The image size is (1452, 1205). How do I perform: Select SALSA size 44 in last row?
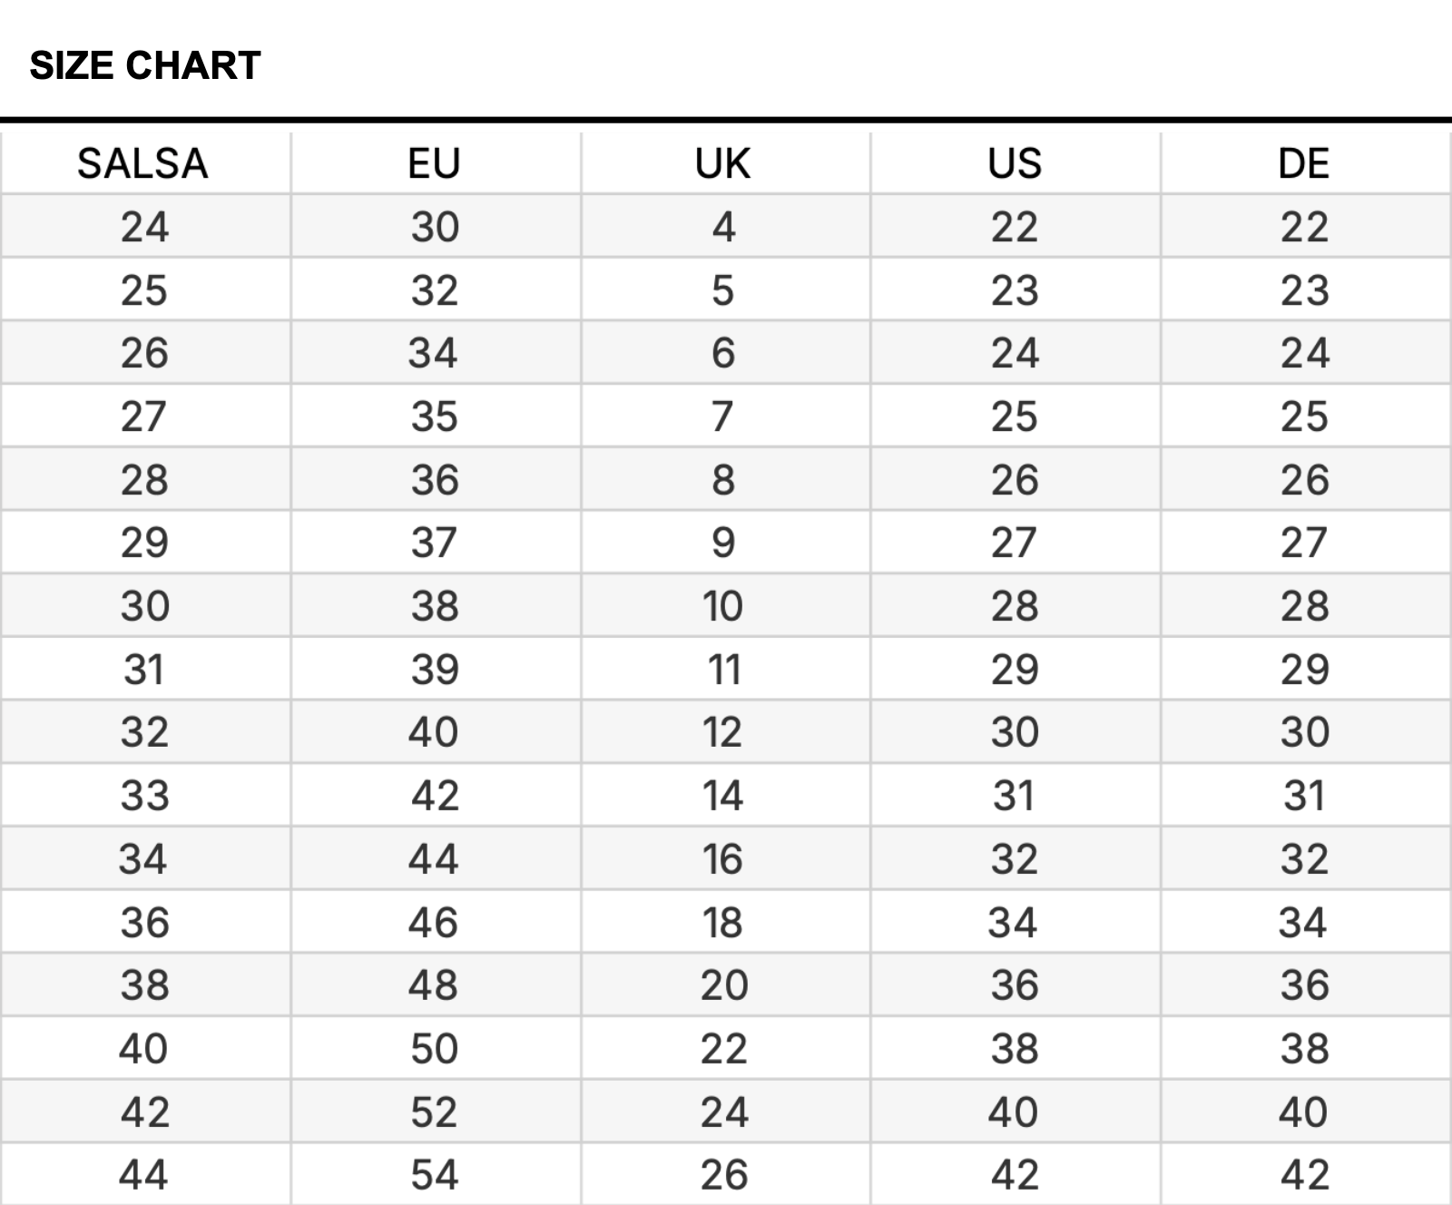pyautogui.click(x=144, y=1175)
